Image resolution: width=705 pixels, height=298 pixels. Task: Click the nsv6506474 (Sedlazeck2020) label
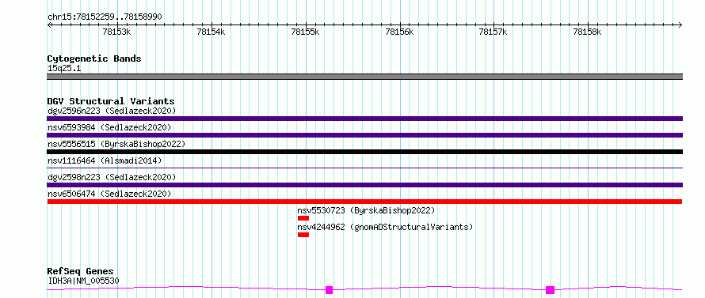[x=109, y=194]
